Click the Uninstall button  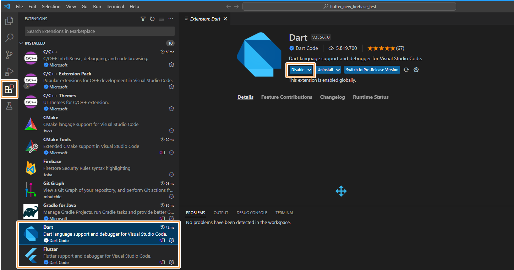click(x=325, y=70)
